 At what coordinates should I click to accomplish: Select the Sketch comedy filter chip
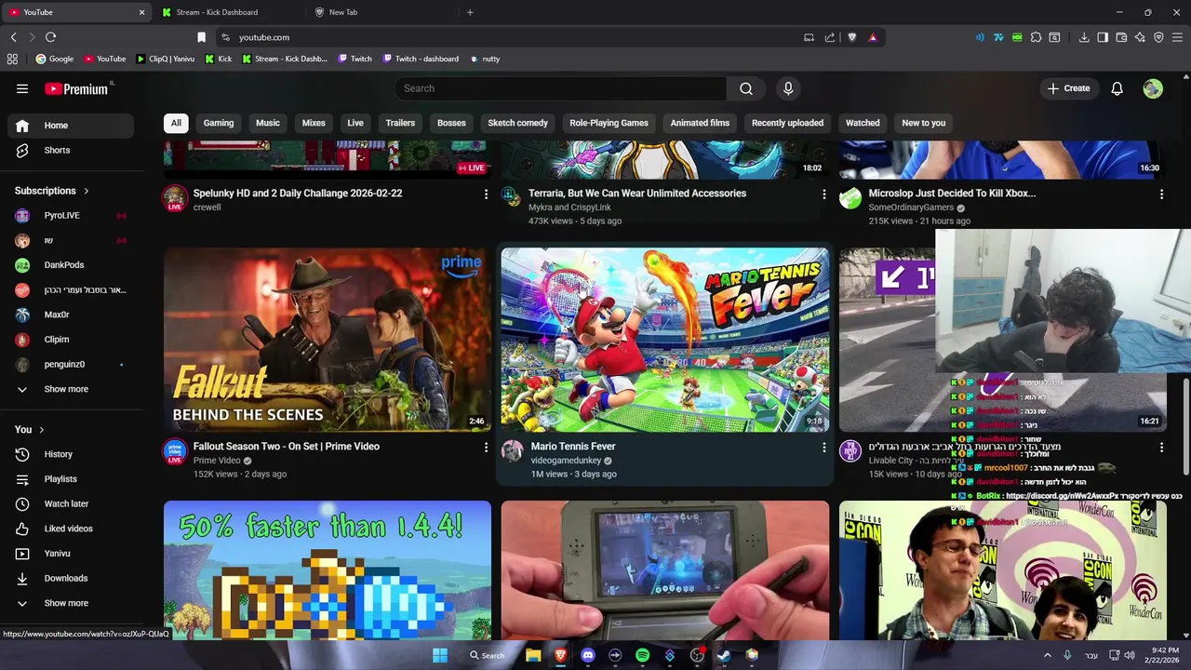pyautogui.click(x=518, y=123)
